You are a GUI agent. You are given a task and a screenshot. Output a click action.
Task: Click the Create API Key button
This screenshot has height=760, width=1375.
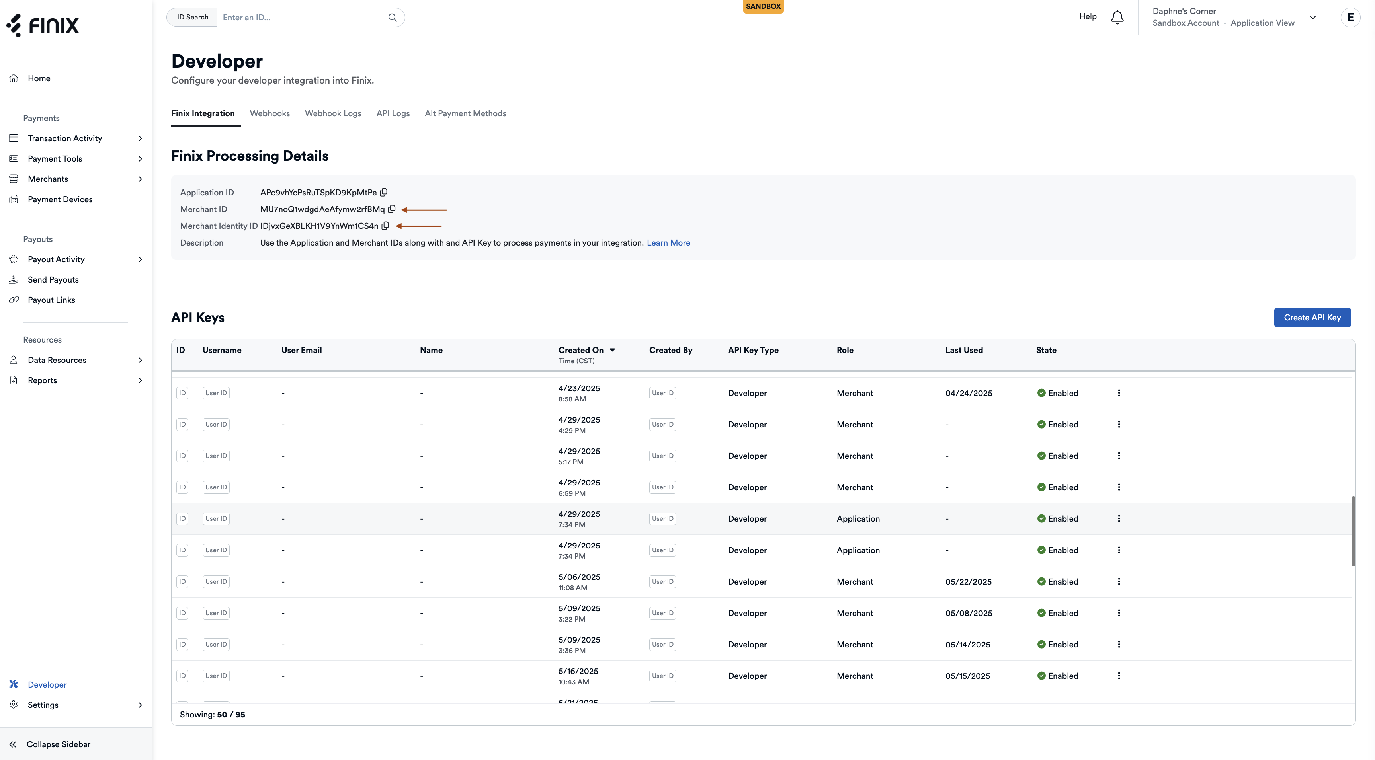click(x=1312, y=317)
